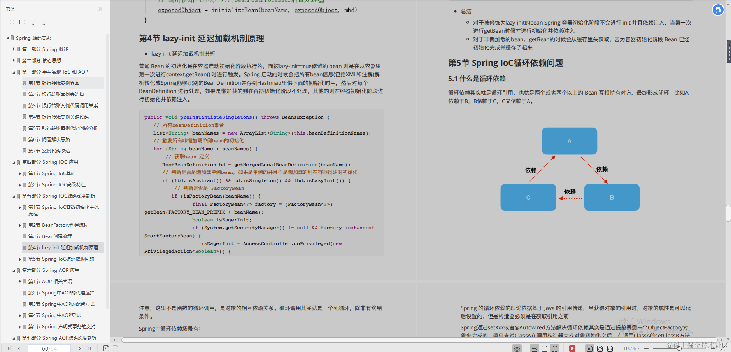Collapse the Spring 源码高级 root bookmark
This screenshot has width=731, height=352.
tap(8, 38)
